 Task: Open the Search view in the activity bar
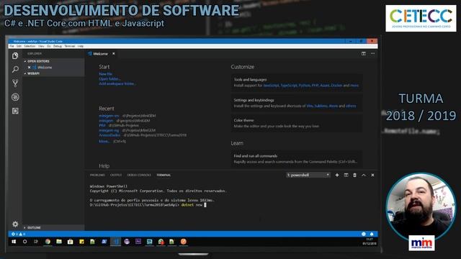15,69
